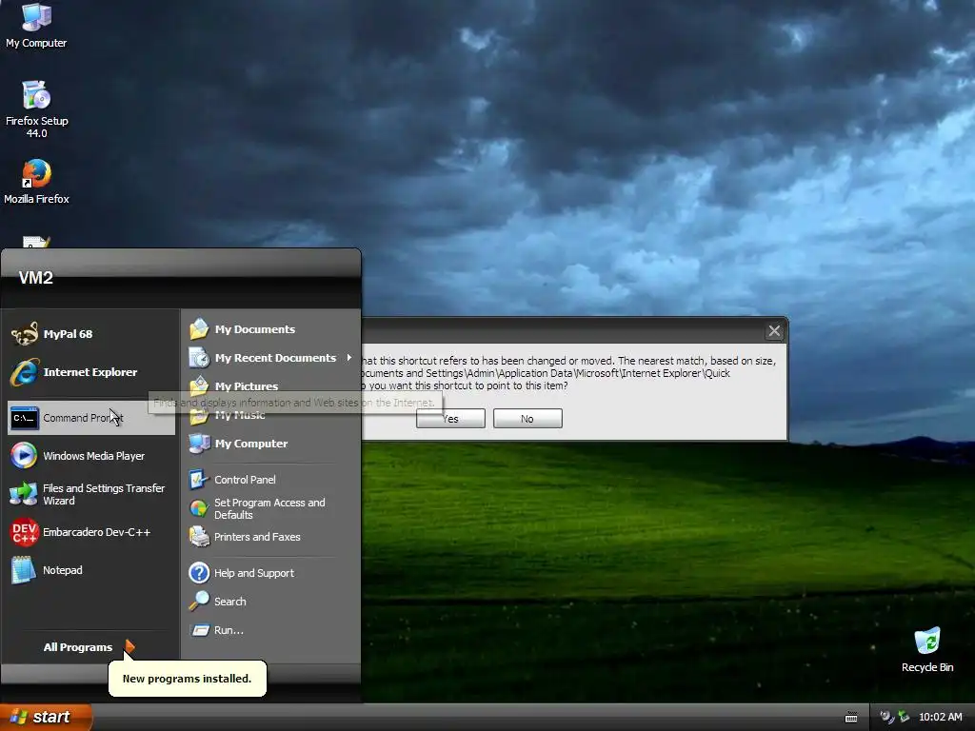The image size is (975, 731).
Task: Expand My Recent Documents submenu
Action: [270, 358]
